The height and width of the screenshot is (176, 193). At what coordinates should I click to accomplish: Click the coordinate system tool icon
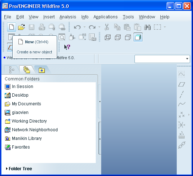tap(181, 125)
